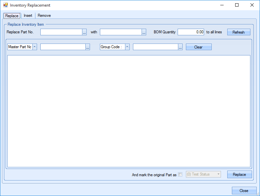This screenshot has width=260, height=196.
Task: Click the Clear button
Action: (198, 47)
